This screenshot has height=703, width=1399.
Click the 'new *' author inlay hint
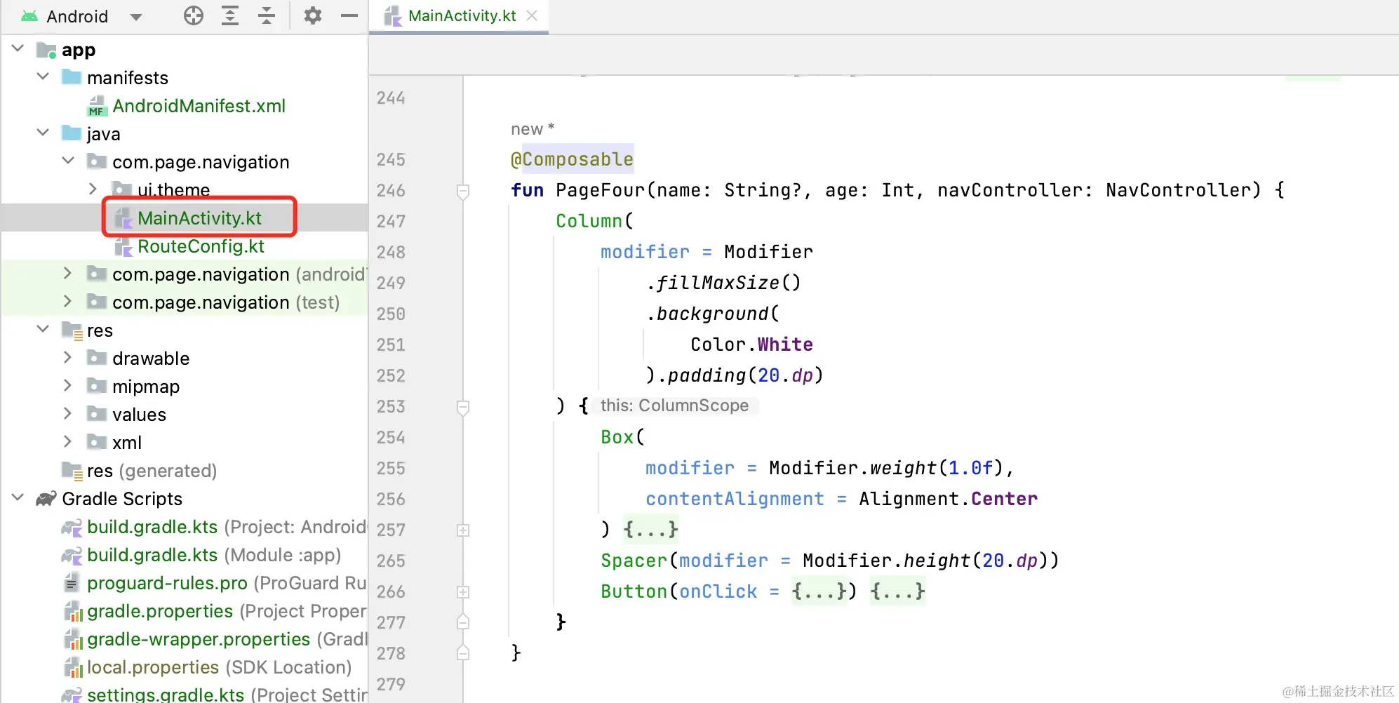(x=533, y=129)
